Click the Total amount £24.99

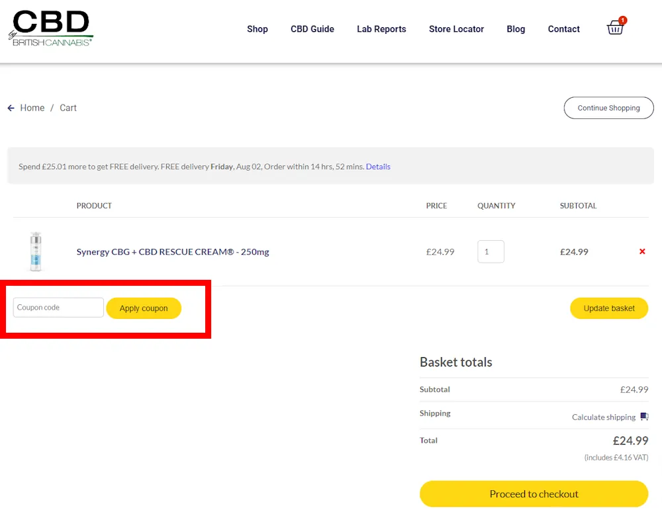[x=630, y=441]
